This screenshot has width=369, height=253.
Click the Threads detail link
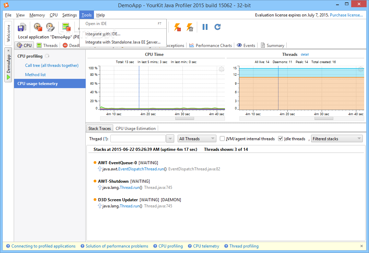(x=305, y=55)
